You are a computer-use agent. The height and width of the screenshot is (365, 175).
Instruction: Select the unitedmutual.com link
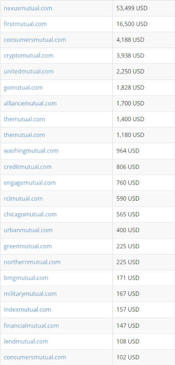[29, 71]
